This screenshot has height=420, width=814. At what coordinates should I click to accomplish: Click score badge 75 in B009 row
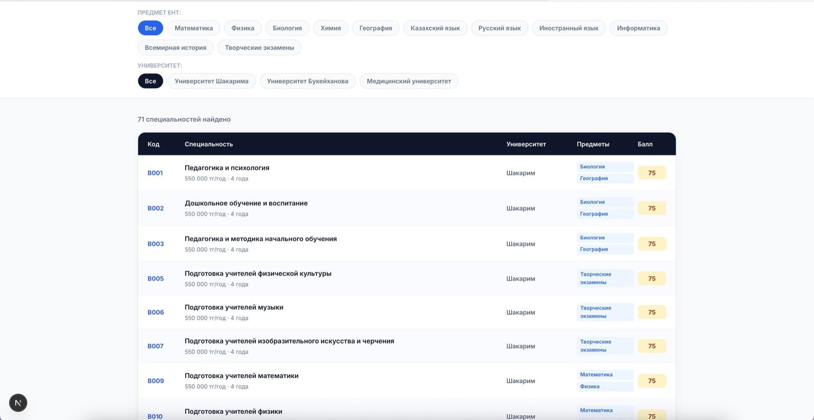click(x=652, y=381)
